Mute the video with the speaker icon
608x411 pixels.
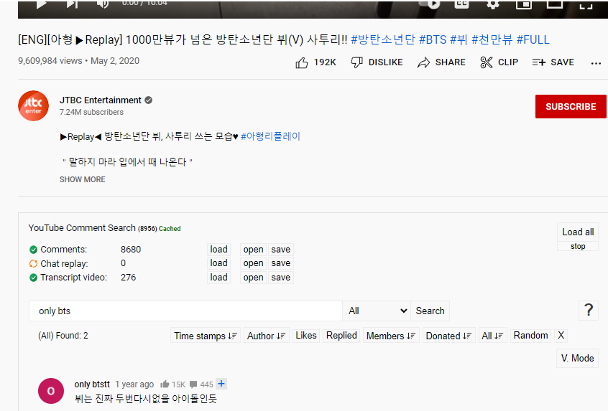(x=102, y=4)
